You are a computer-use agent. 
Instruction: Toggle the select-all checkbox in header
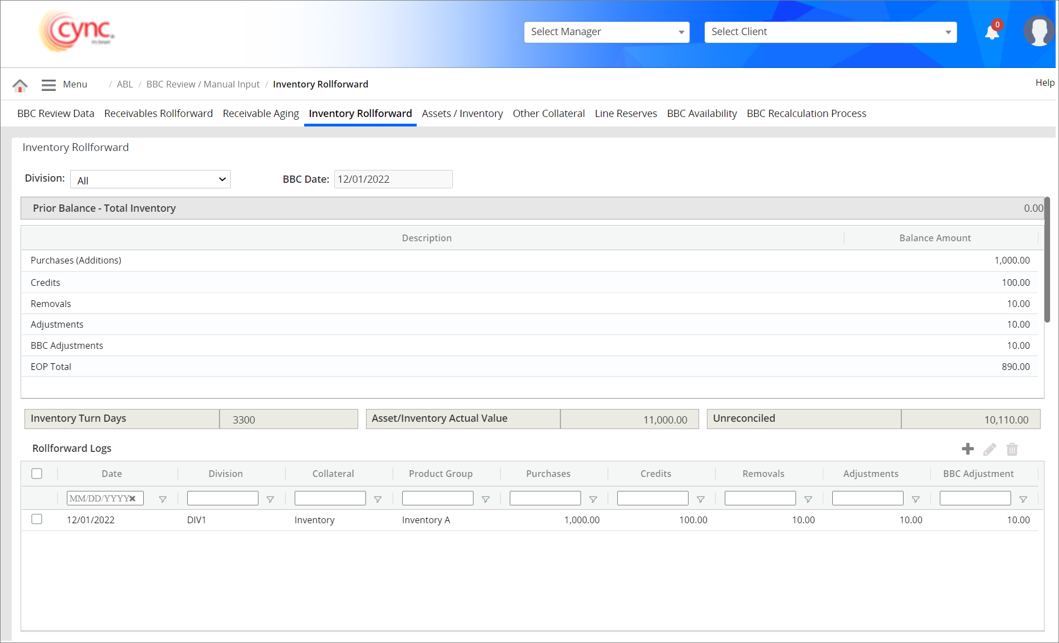tap(37, 474)
